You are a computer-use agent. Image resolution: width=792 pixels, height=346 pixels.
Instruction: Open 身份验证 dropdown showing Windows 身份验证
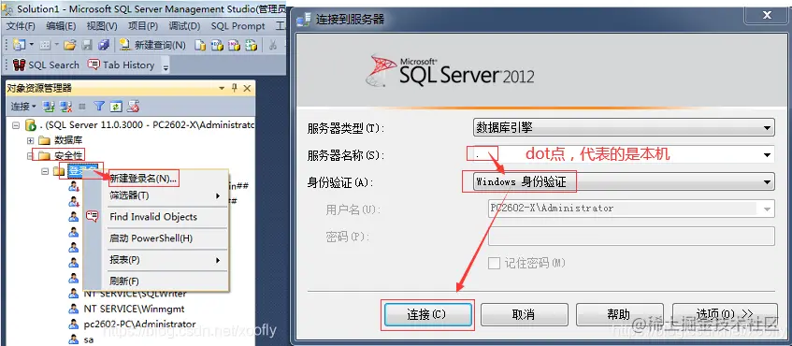click(624, 181)
